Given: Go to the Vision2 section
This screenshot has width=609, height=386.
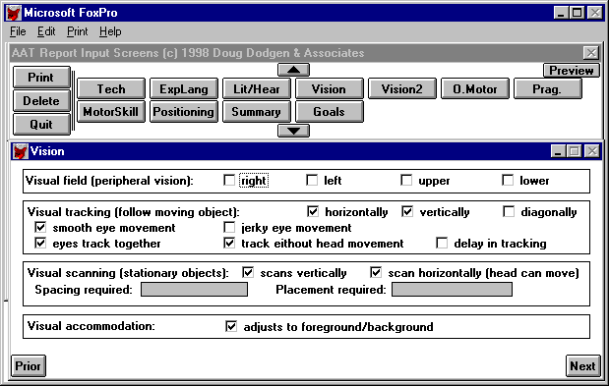Looking at the screenshot, I should (x=402, y=88).
